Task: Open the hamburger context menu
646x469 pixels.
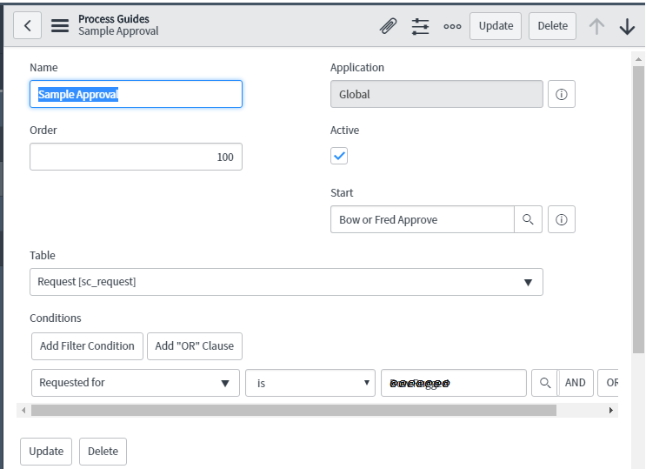Action: click(x=60, y=25)
